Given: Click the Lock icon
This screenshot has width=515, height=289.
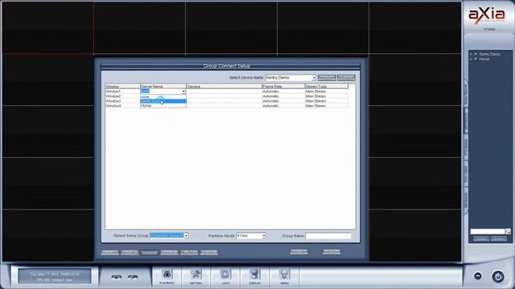Looking at the screenshot, I should point(225,277).
